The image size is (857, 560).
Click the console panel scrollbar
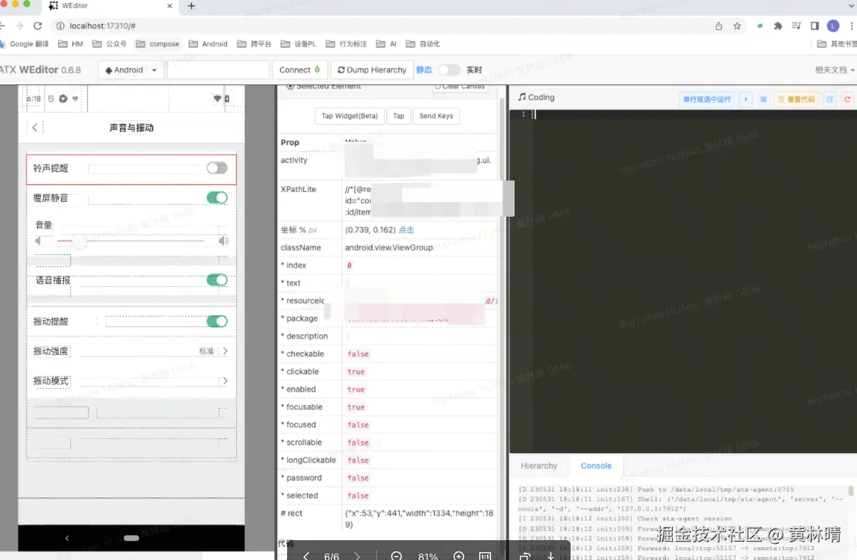tap(851, 491)
